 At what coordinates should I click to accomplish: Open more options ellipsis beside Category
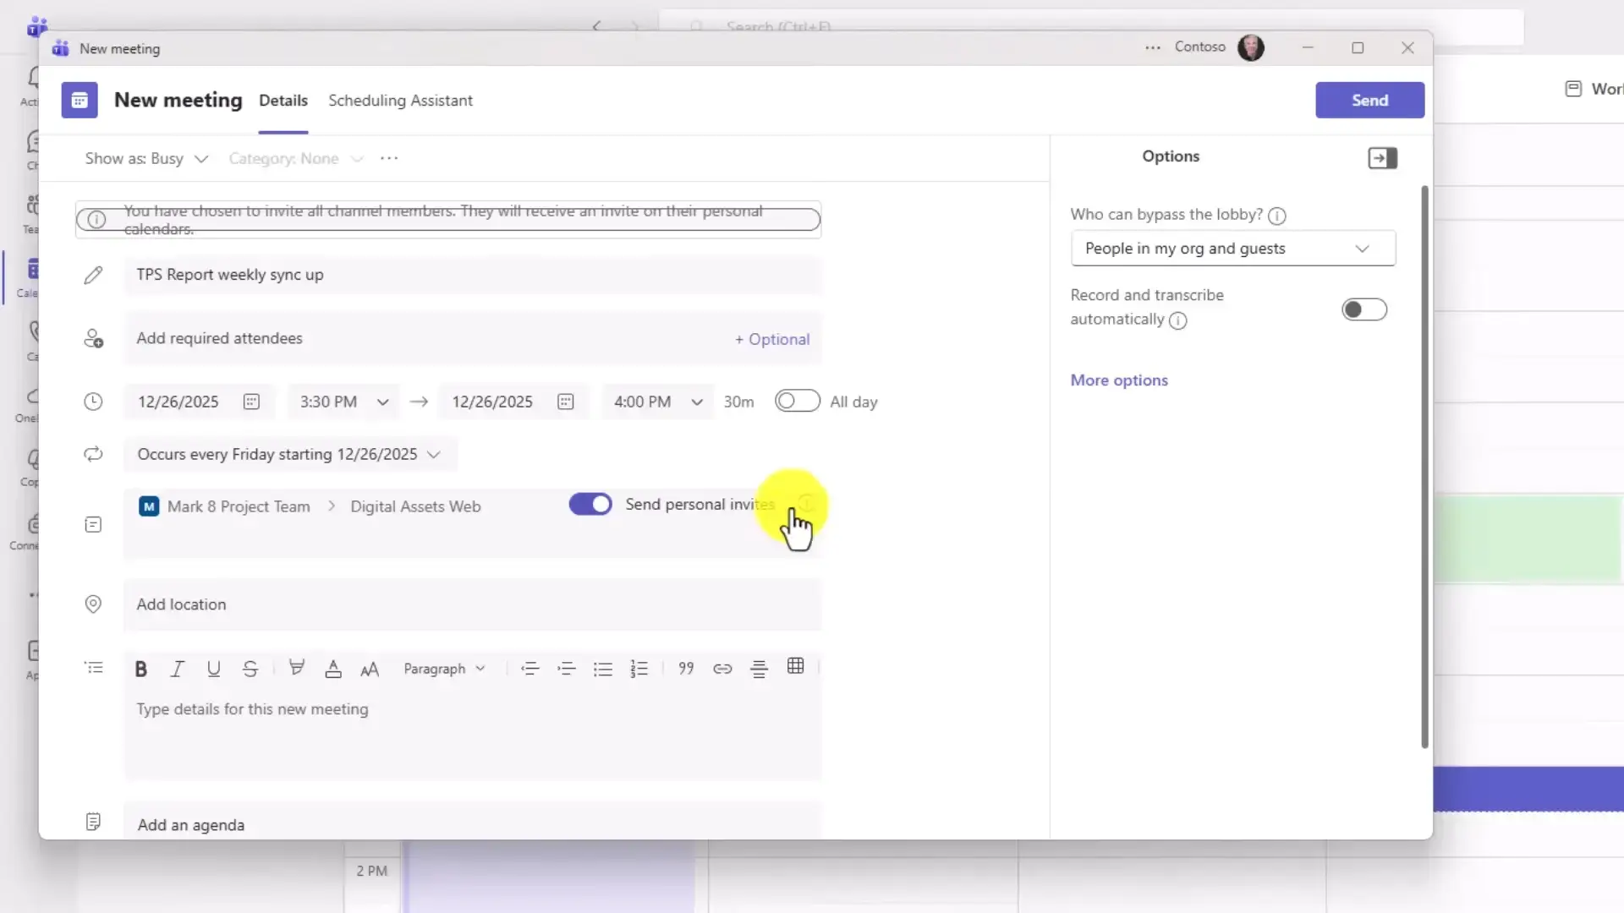(x=389, y=158)
